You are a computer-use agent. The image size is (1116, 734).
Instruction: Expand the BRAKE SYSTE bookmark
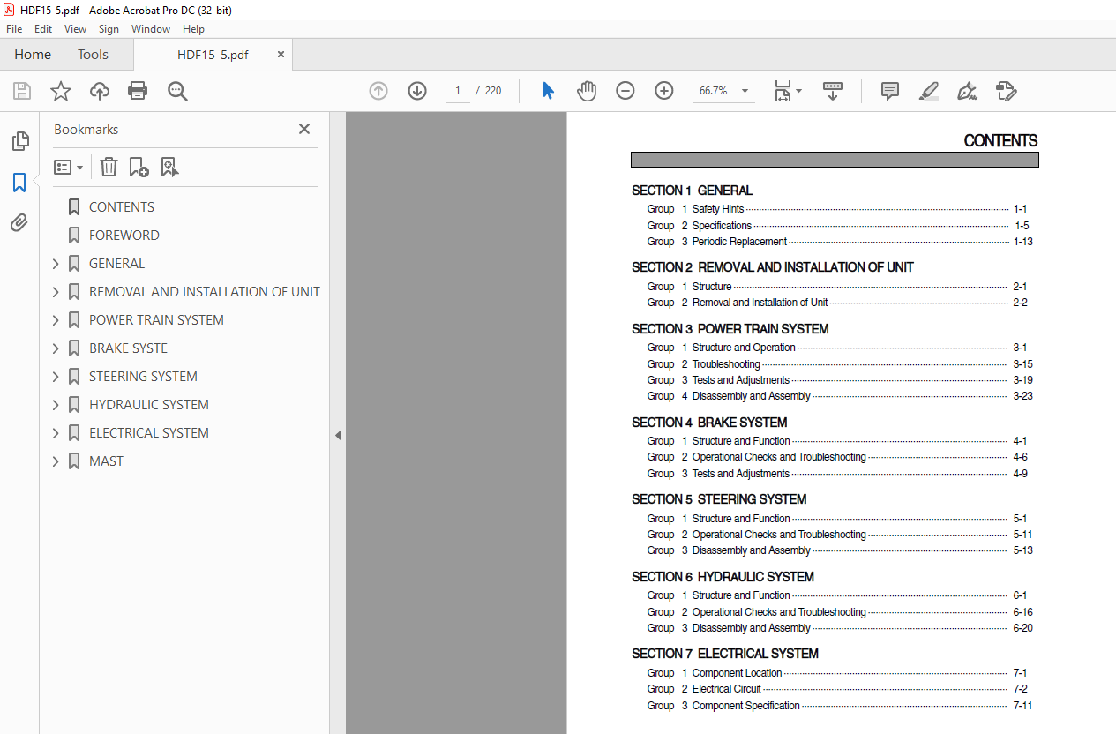pyautogui.click(x=56, y=348)
